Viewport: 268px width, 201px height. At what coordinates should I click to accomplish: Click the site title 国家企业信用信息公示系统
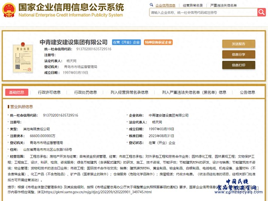click(x=71, y=7)
